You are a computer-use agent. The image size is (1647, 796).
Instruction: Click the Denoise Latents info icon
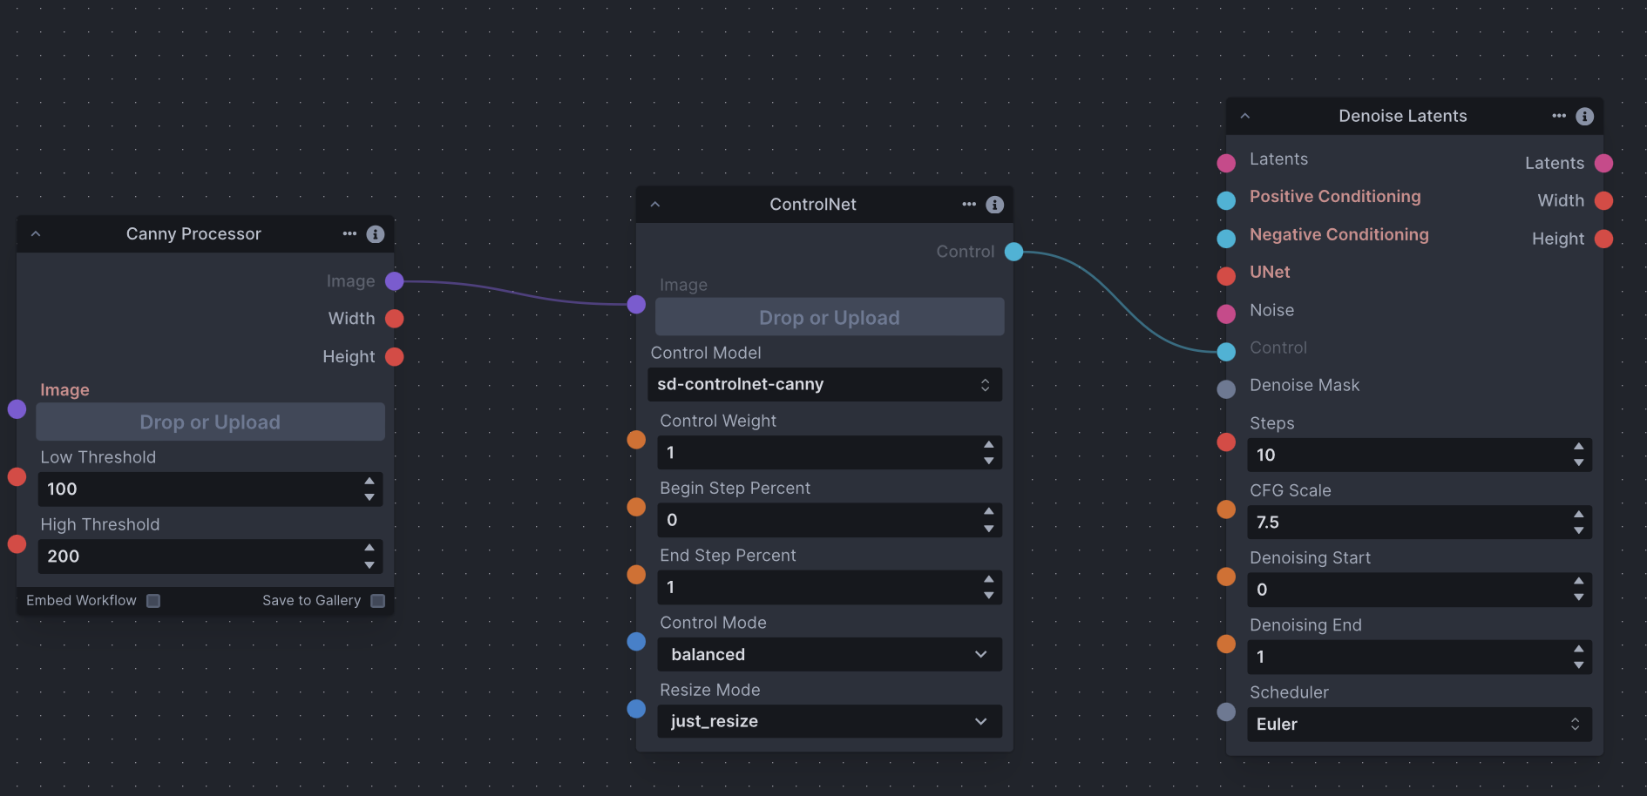pos(1584,117)
